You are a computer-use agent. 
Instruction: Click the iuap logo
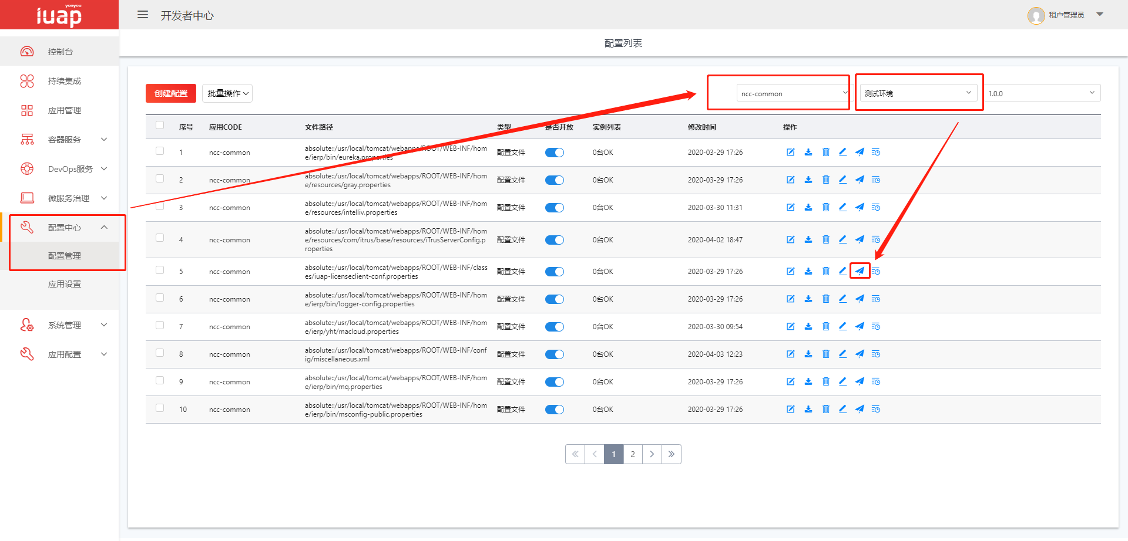59,15
